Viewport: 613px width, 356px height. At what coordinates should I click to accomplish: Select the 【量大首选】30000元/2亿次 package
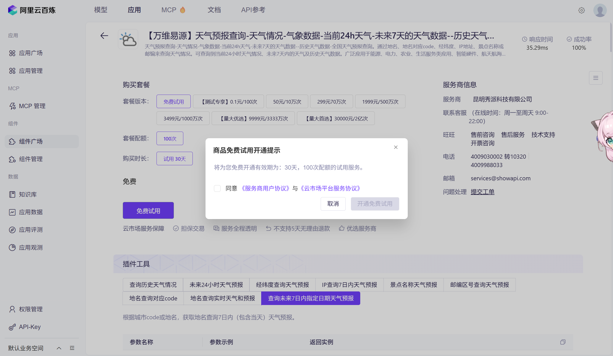[x=336, y=118]
